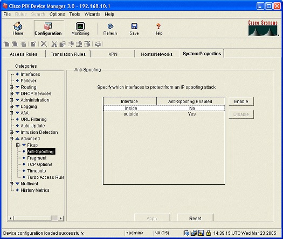
Task: Select the Fragment item
Action: (37, 158)
